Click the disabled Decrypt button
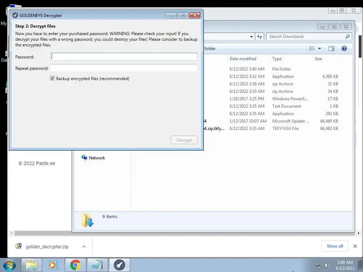Image resolution: width=363 pixels, height=272 pixels. click(184, 140)
